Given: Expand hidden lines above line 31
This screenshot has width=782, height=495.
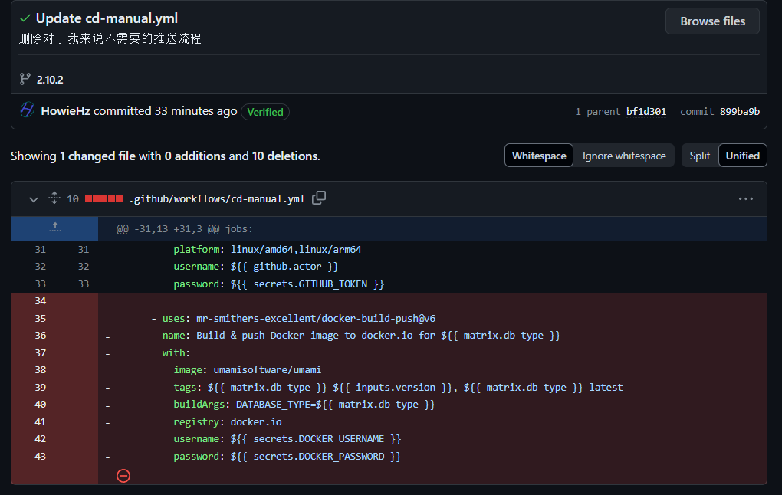Looking at the screenshot, I should click(x=55, y=228).
